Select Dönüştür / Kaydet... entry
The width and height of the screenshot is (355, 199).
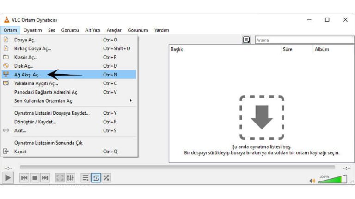(69, 122)
